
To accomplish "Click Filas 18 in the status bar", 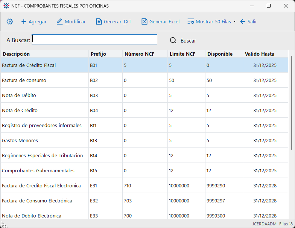I will click(x=286, y=224).
